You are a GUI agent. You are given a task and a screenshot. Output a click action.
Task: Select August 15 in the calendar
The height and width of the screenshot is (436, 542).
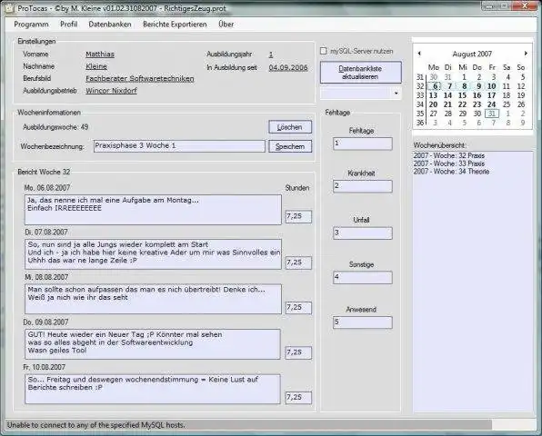[x=462, y=95]
